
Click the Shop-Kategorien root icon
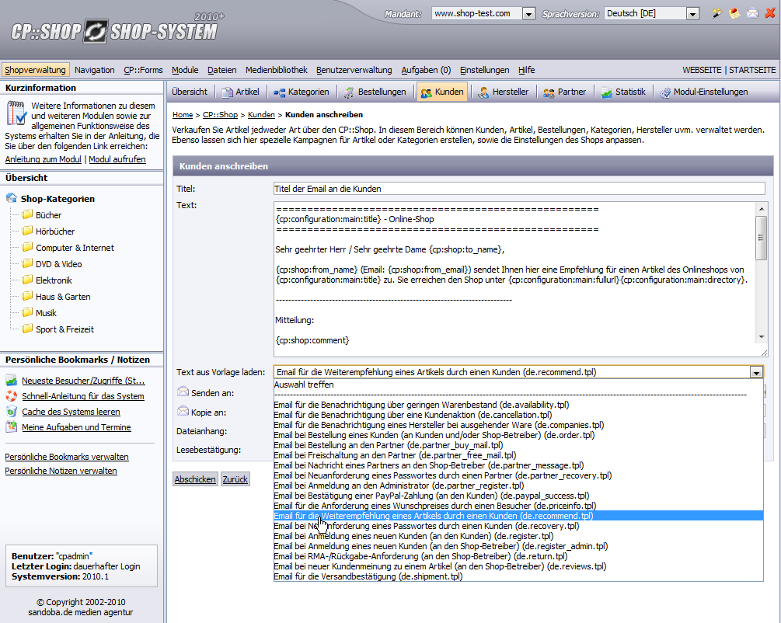(12, 198)
